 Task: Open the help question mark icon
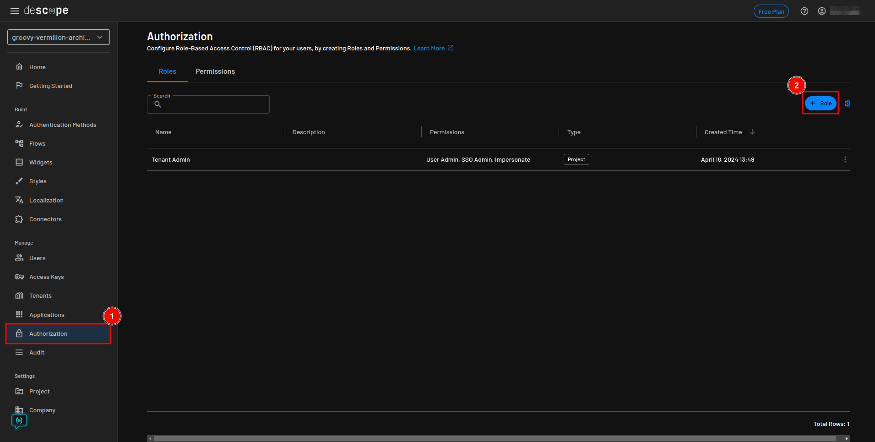[x=804, y=11]
